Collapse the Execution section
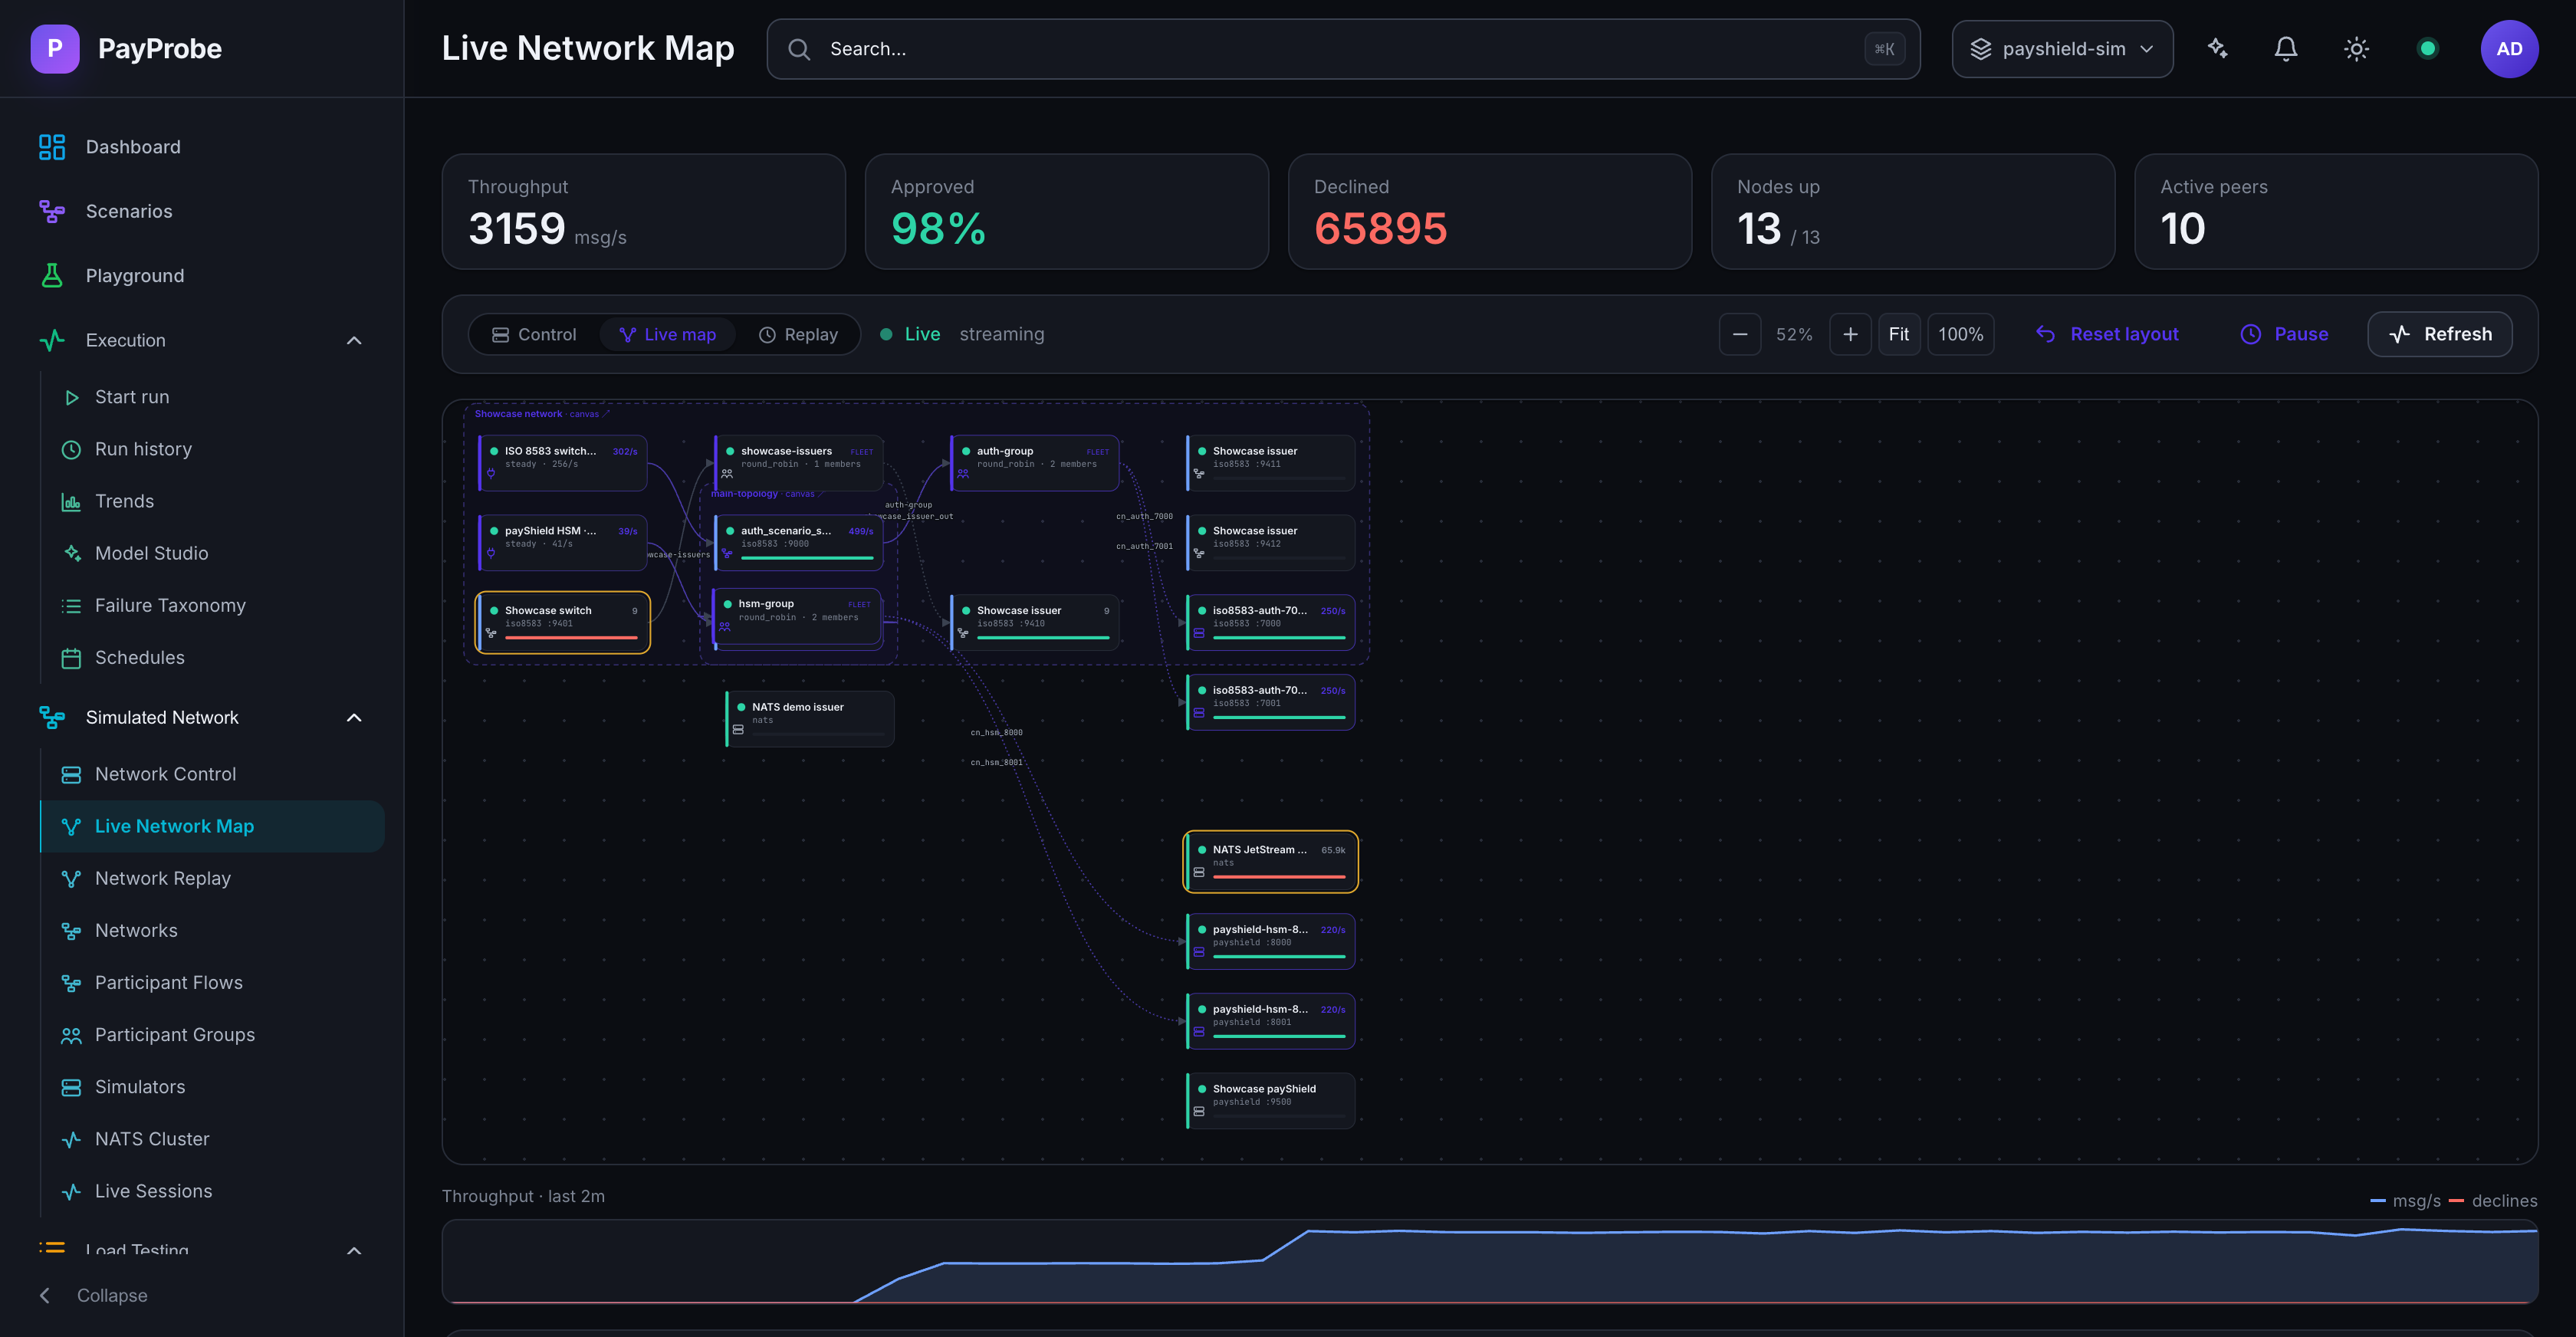Image resolution: width=2576 pixels, height=1337 pixels. [354, 340]
